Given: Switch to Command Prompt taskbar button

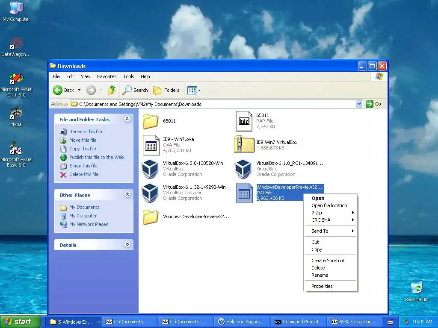Looking at the screenshot, I should pos(298,322).
